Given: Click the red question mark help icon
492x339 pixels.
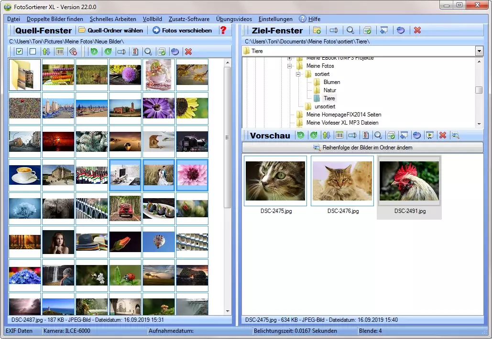Looking at the screenshot, I should (x=223, y=30).
